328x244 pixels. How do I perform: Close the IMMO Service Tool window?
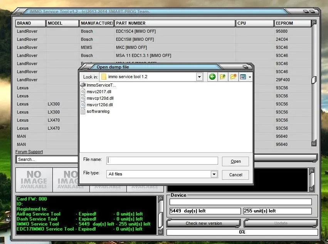(x=312, y=12)
